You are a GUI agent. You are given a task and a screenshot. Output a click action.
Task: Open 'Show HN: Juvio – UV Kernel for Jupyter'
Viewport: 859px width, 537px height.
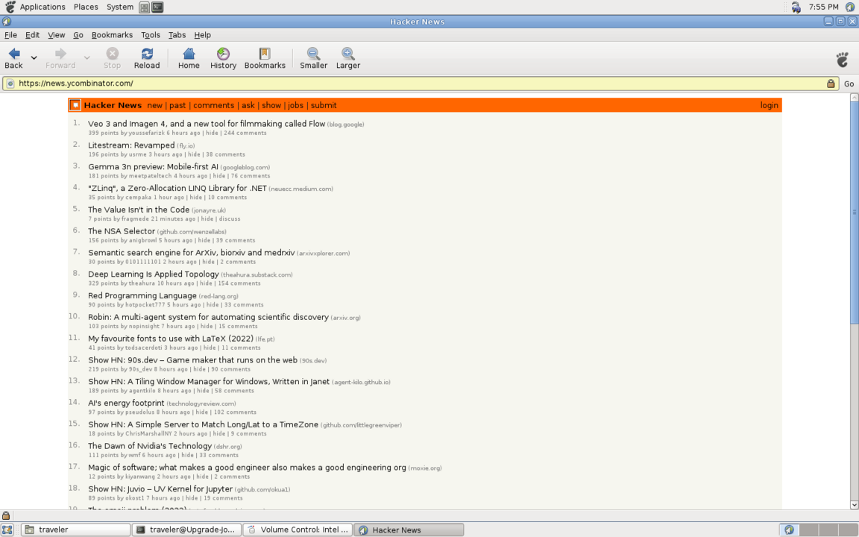coord(160,489)
